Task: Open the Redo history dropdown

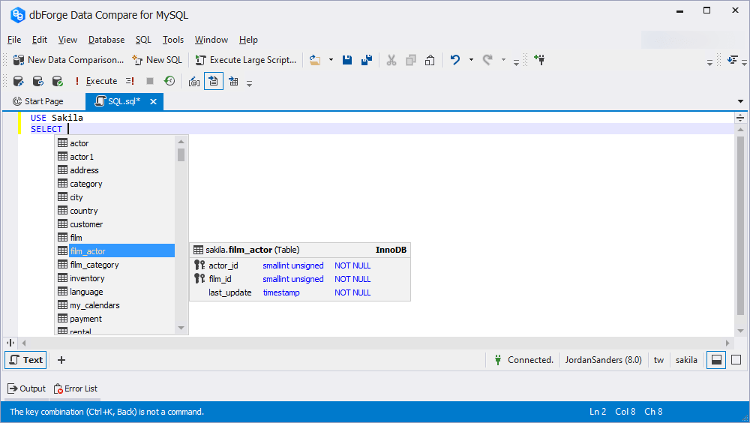Action: (503, 60)
